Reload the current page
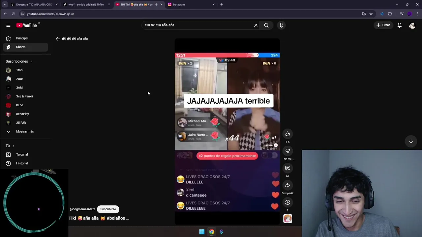Viewport: 422px width, 237px height. point(13,14)
